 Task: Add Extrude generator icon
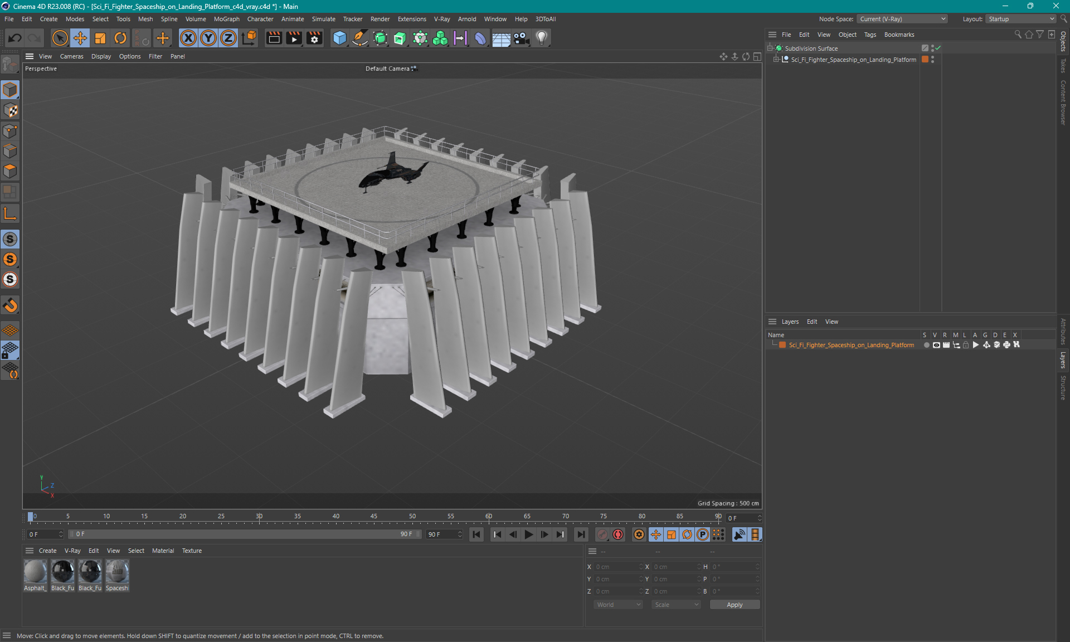pos(400,38)
